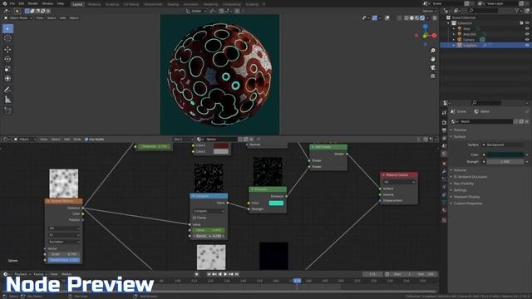The image size is (532, 299).
Task: Play the timeline animation
Action: [225, 274]
